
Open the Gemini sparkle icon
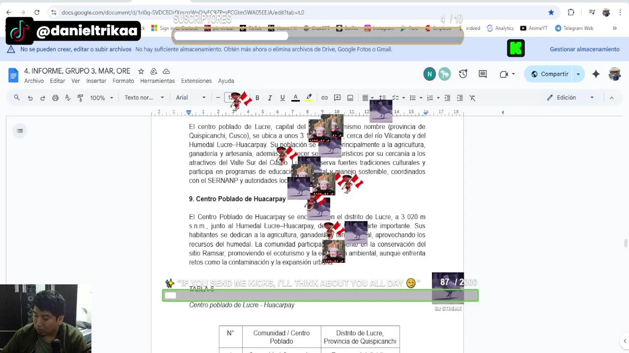[596, 74]
